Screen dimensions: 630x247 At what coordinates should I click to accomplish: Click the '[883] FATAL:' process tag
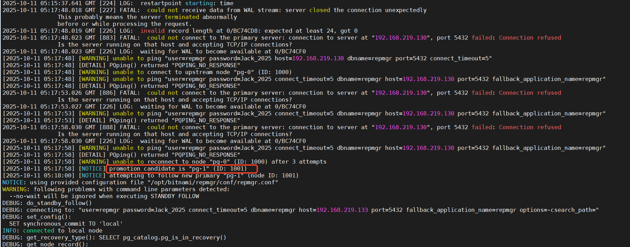[120, 38]
